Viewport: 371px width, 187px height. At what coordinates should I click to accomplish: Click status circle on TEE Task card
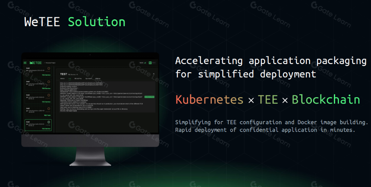49,109
